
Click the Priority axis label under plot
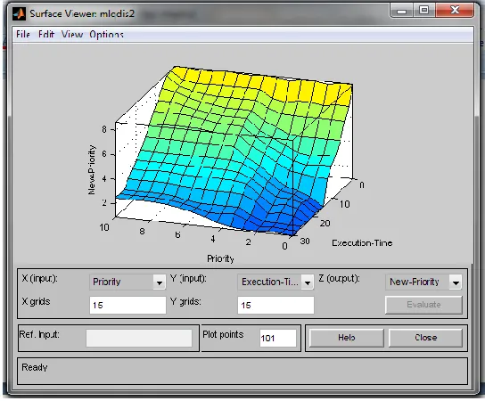click(x=220, y=258)
